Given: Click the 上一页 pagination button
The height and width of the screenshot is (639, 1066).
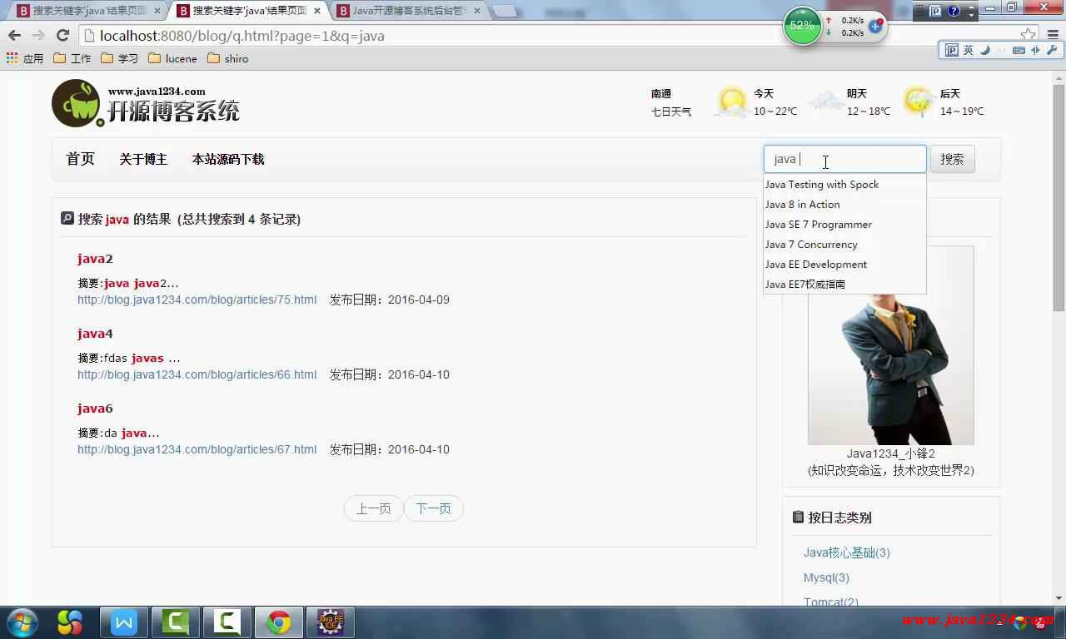Looking at the screenshot, I should point(373,508).
